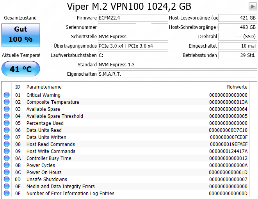The image size is (258, 199).
Task: Click the Eigenschaften field S.M.A.R.T.
Action: (177, 74)
